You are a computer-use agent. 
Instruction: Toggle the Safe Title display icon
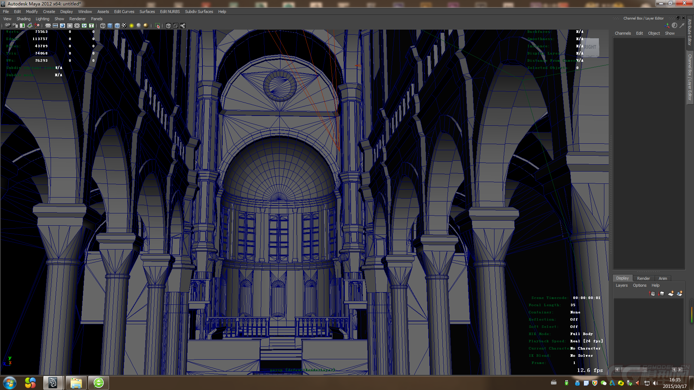click(91, 26)
